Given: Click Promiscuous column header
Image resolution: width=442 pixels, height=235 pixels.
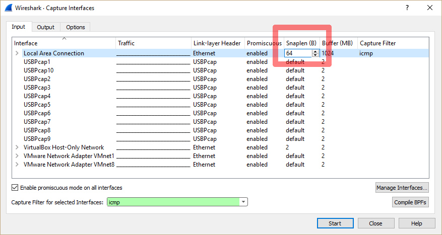Looking at the screenshot, I should point(264,43).
